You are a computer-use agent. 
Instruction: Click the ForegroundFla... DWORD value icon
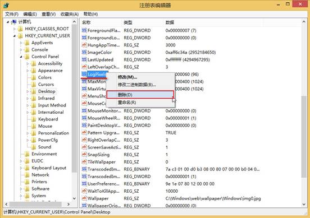coord(84,30)
